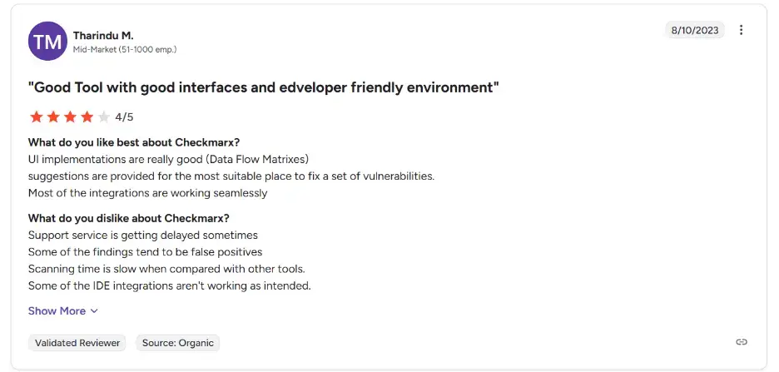779x372 pixels.
Task: Click the fifth gray empty star
Action: pyautogui.click(x=103, y=117)
